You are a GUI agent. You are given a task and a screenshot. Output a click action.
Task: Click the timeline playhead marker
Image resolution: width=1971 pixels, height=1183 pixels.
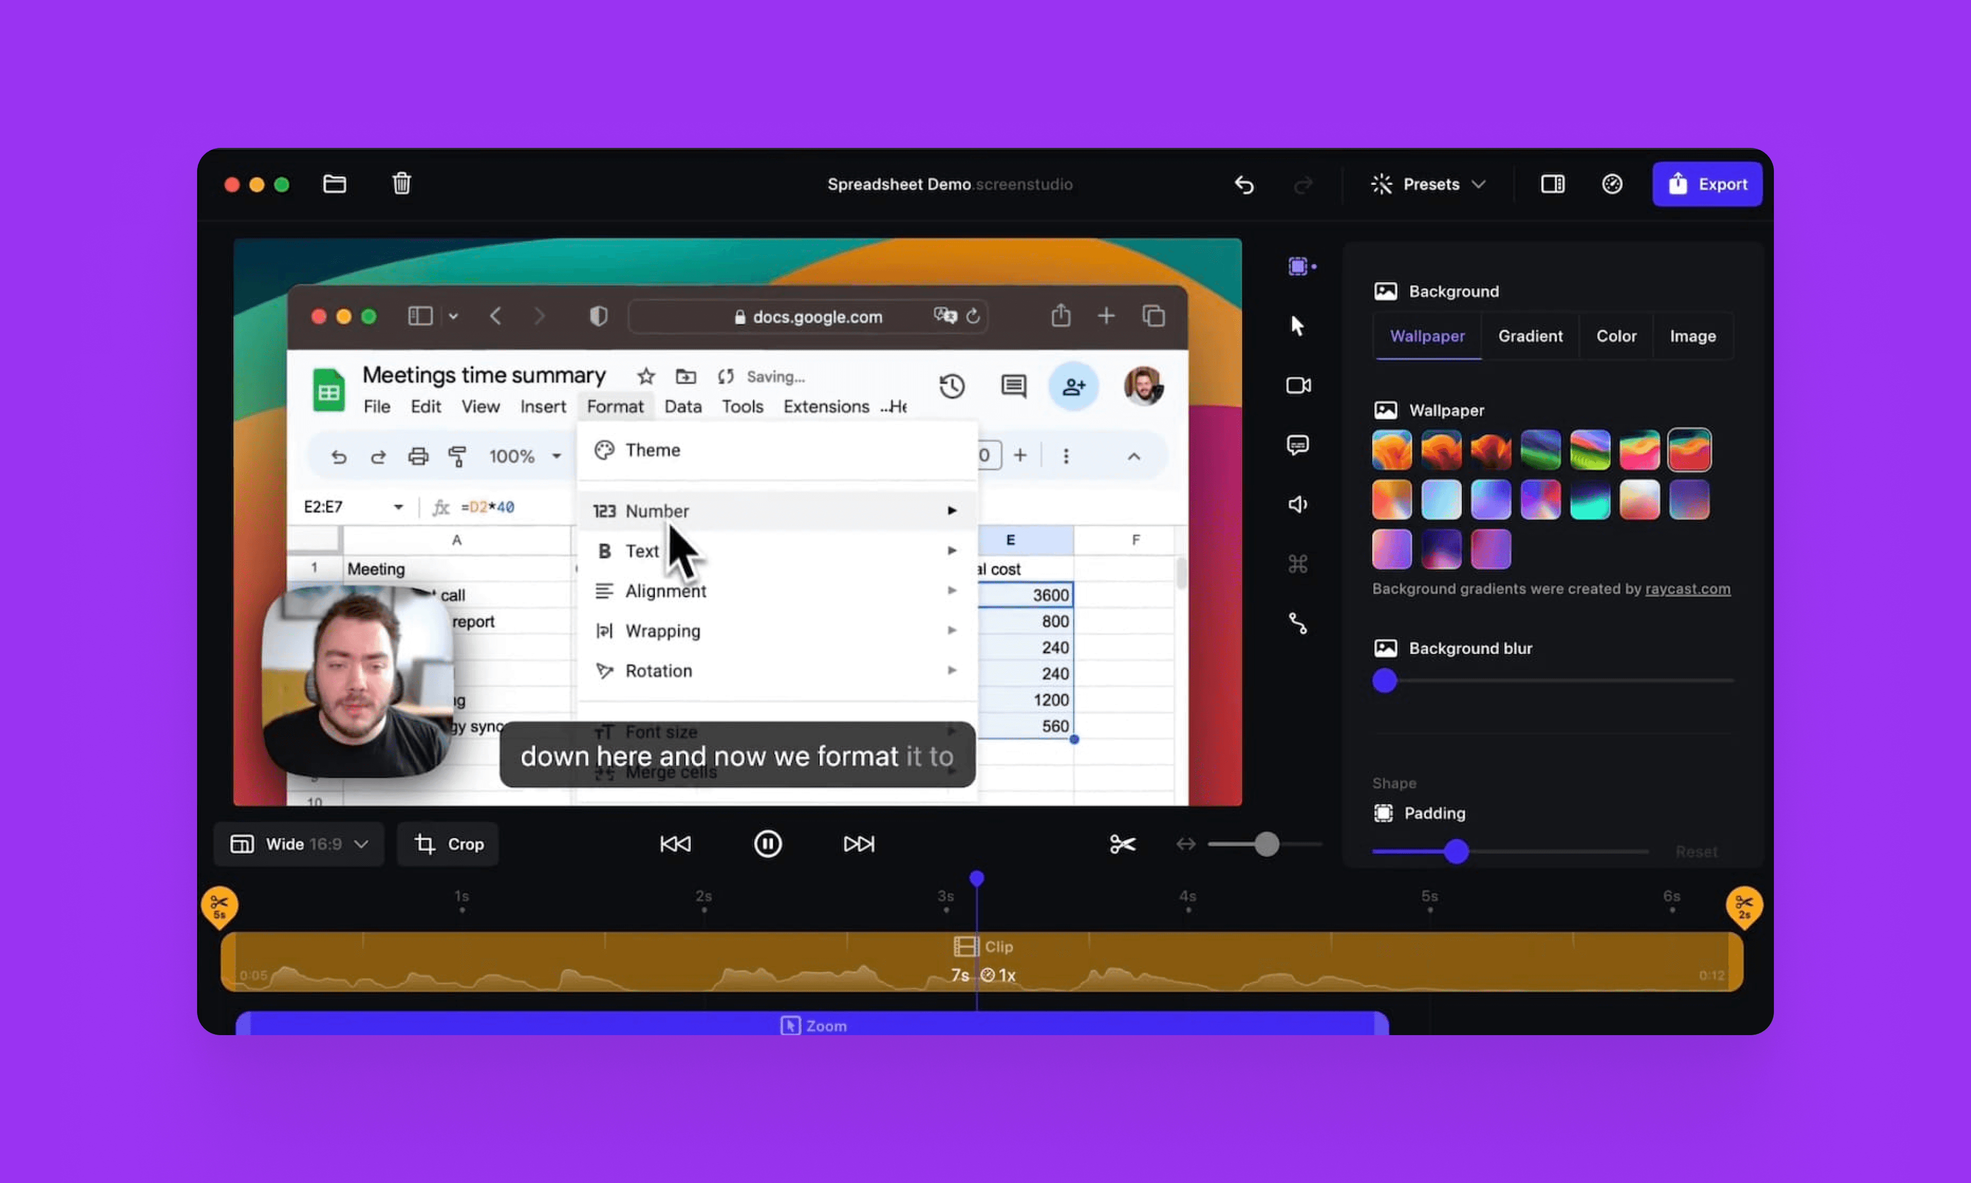977,878
